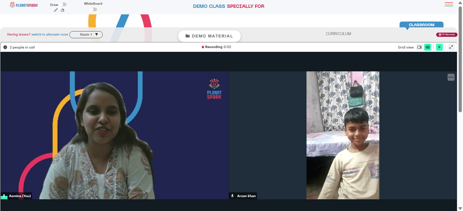
Task: Click Arzan khan's microphone icon
Action: tap(232, 196)
